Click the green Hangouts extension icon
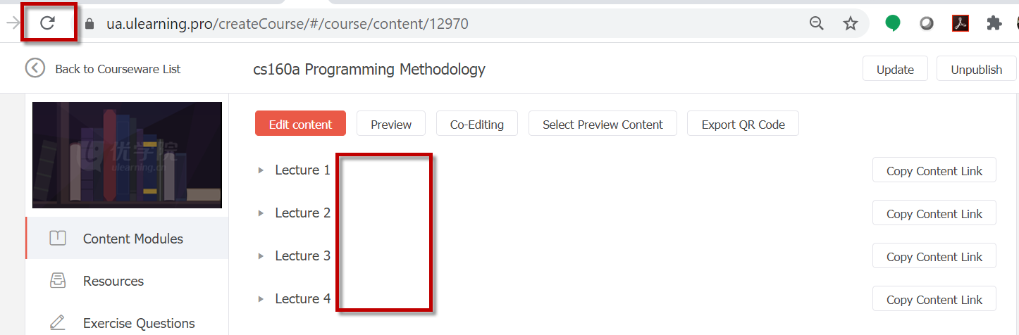This screenshot has width=1019, height=335. click(893, 23)
